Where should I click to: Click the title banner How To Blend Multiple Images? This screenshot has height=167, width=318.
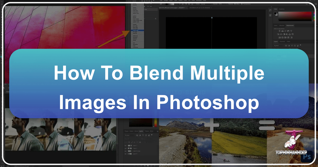point(159,83)
